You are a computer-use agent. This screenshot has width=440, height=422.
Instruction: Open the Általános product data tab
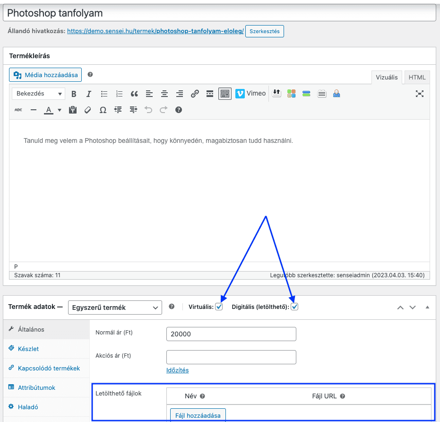point(47,329)
